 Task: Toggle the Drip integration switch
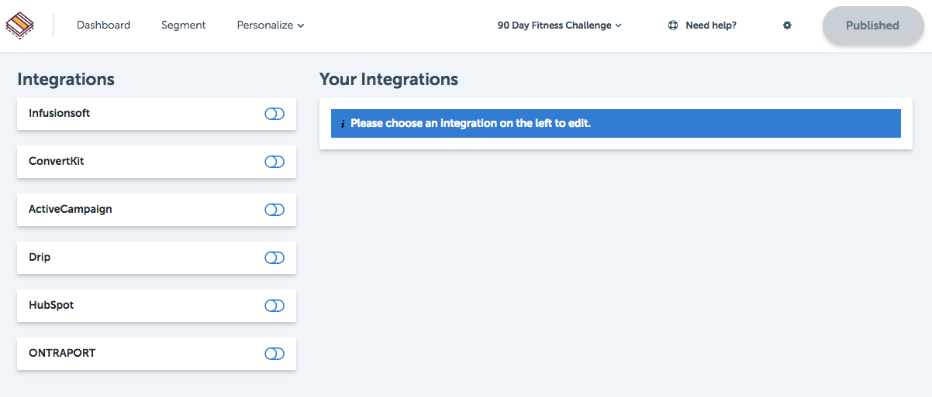274,258
